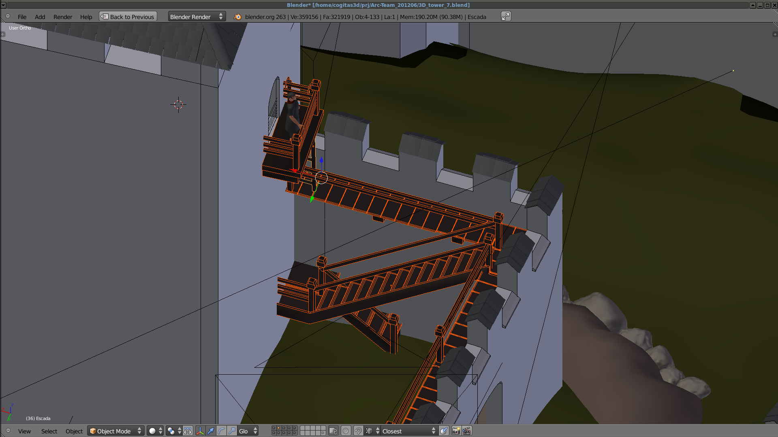
Task: Click the OpenGL render camera icon
Action: tap(456, 431)
